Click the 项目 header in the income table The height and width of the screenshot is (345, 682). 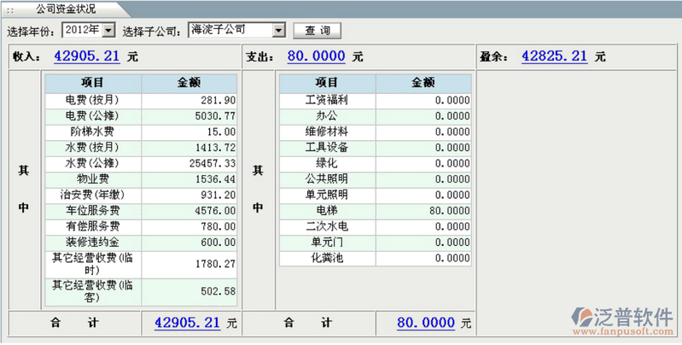pos(92,83)
